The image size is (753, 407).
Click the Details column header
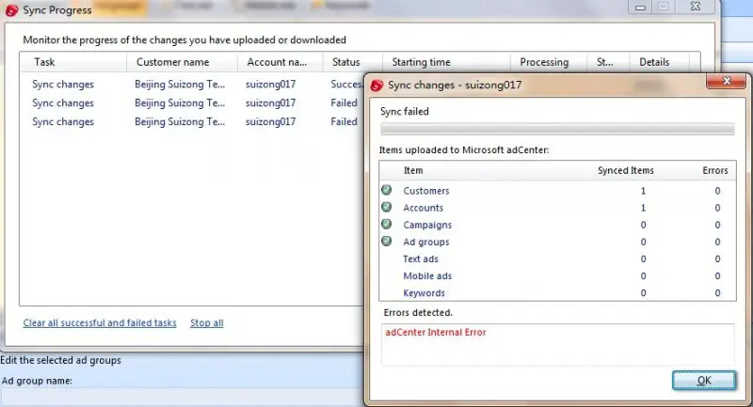click(660, 62)
